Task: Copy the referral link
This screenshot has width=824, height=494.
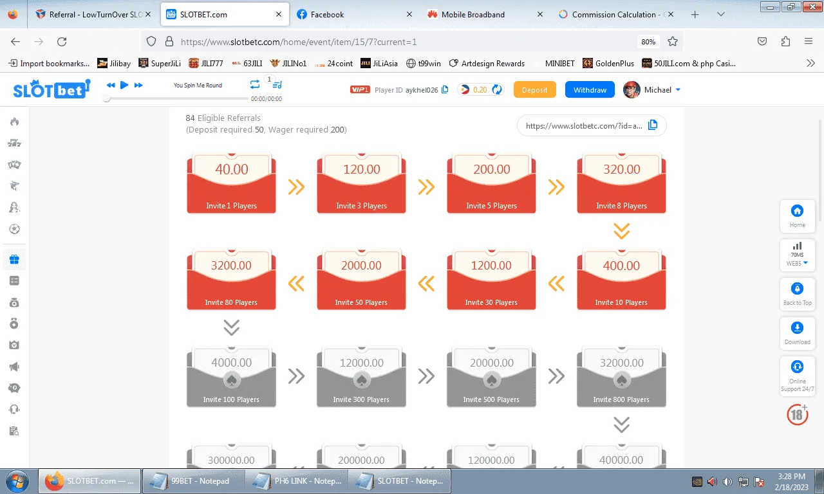Action: 653,125
